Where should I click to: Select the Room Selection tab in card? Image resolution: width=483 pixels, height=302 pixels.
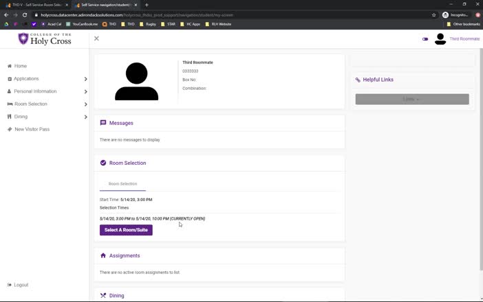pos(122,184)
